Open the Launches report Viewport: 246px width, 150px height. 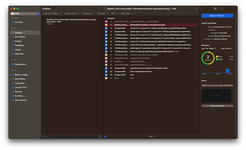point(17,54)
